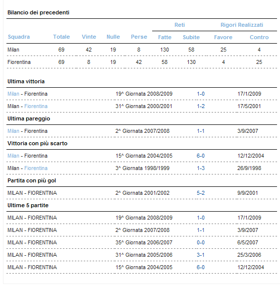The image size is (280, 286).
Task: Click Fiorentina's goals conceded value 130
Action: (x=191, y=62)
